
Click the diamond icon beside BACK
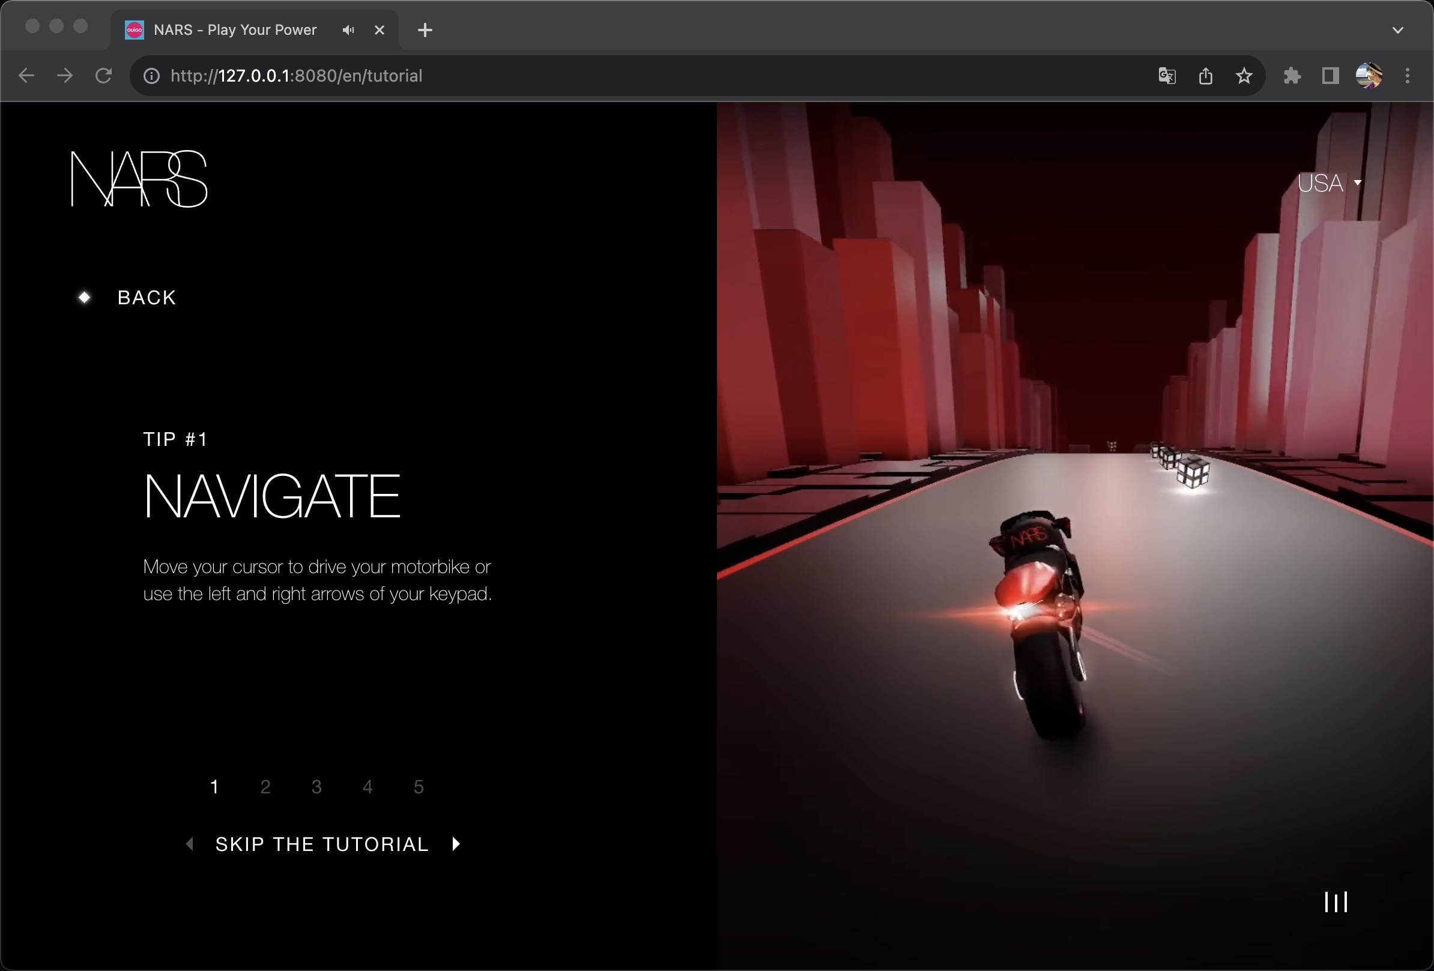click(x=85, y=298)
